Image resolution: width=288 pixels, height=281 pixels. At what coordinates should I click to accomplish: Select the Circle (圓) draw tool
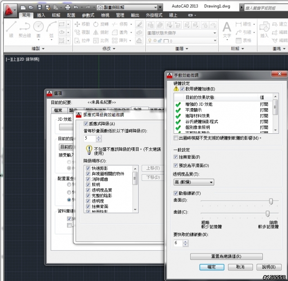tap(38, 29)
